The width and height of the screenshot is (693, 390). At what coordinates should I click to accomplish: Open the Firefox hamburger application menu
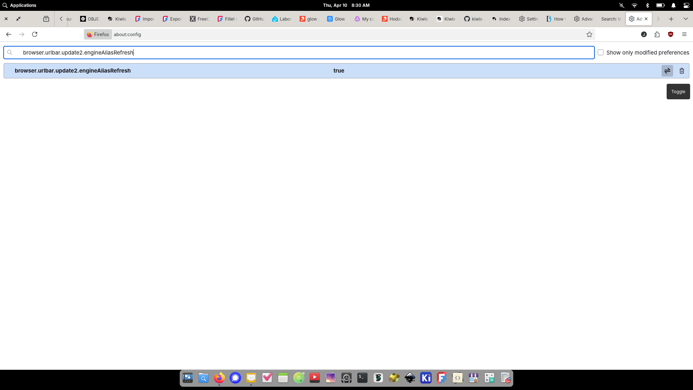[x=684, y=34]
